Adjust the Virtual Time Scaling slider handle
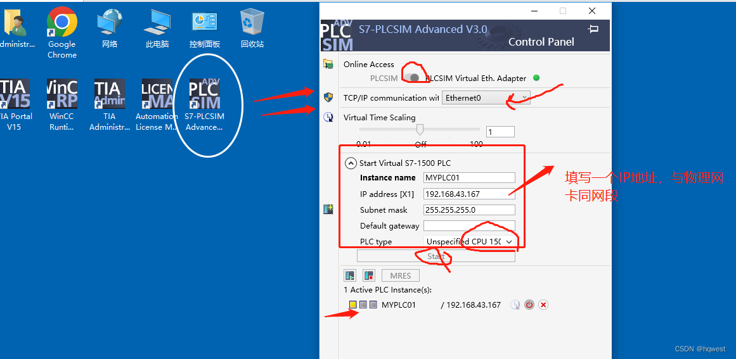Image resolution: width=736 pixels, height=359 pixels. pyautogui.click(x=420, y=129)
